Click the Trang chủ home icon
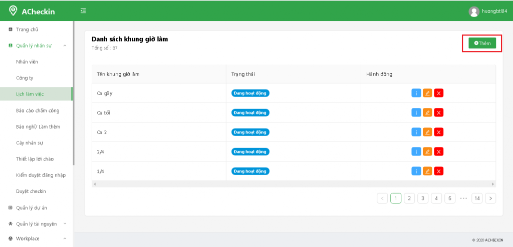 [x=10, y=29]
